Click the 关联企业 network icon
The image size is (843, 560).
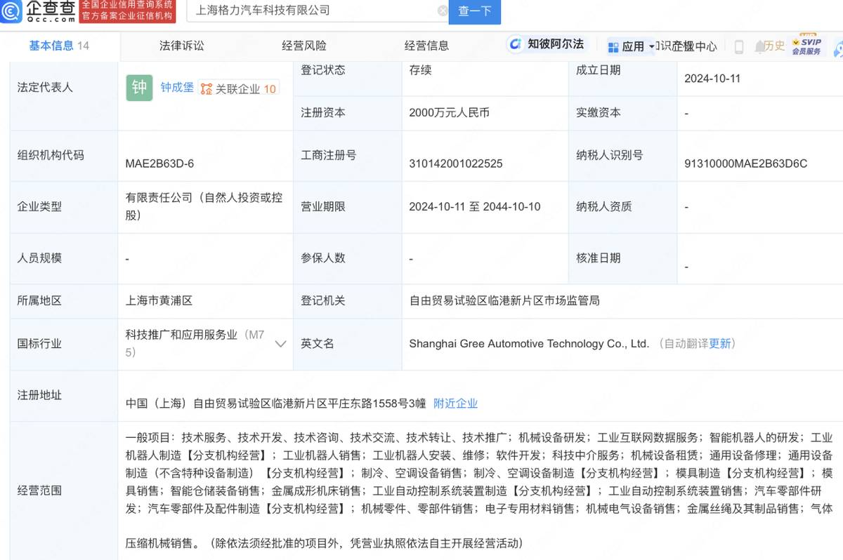[x=206, y=89]
